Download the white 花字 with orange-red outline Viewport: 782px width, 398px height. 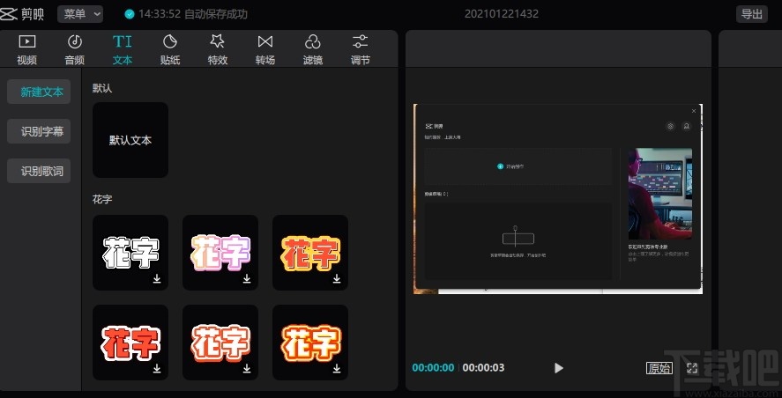point(247,368)
